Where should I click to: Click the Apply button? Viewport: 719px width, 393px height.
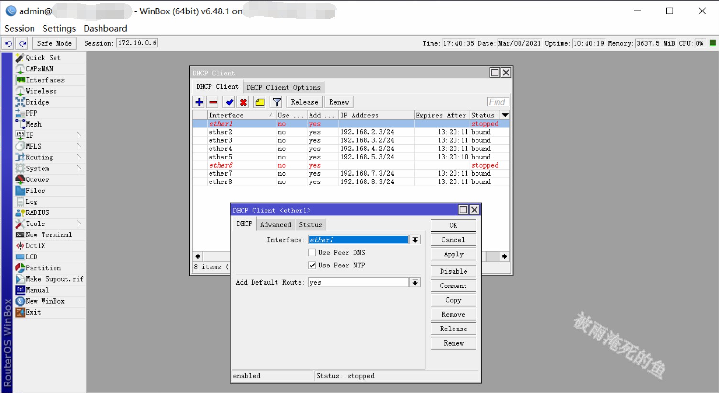453,255
